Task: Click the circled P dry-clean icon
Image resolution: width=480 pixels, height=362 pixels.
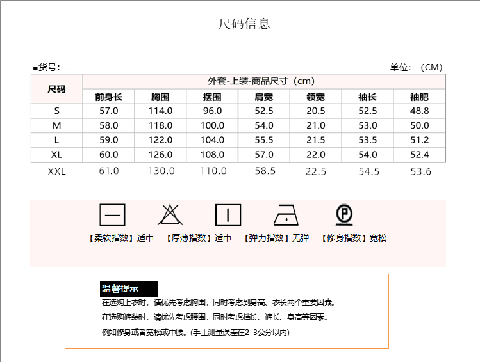Action: coord(344,215)
